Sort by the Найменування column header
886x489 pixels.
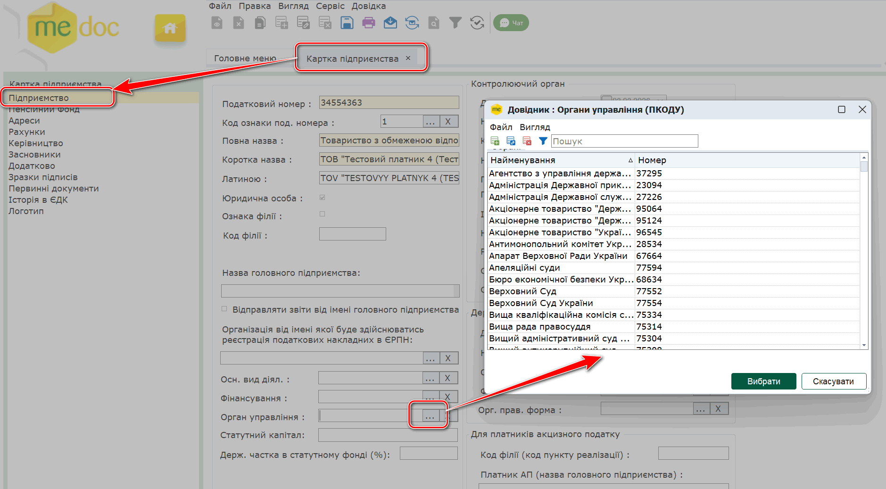560,160
